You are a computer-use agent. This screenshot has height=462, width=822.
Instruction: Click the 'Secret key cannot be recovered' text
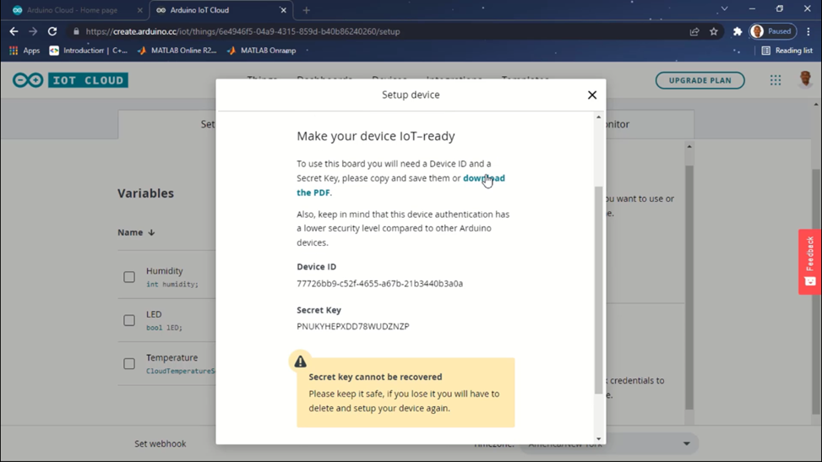(x=375, y=377)
